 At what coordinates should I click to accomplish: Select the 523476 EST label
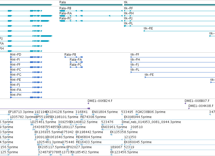[x=107, y=122]
